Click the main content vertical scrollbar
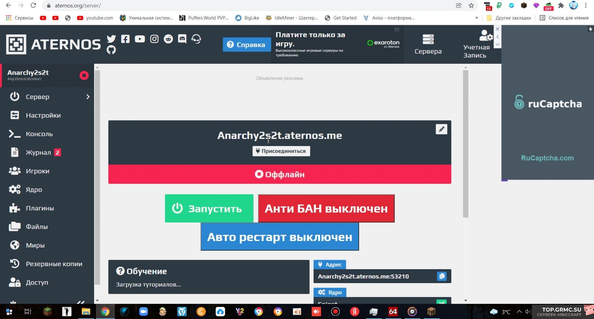The image size is (594, 319). [465, 144]
